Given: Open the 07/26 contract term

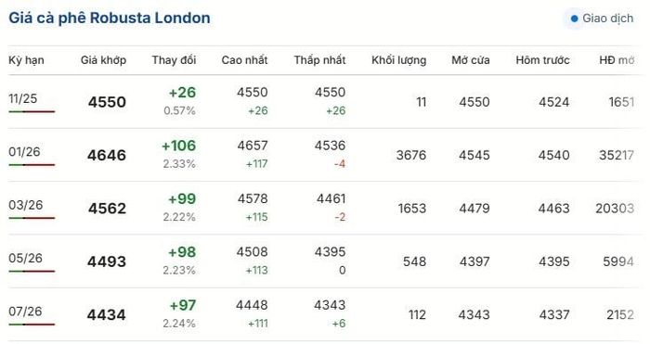Looking at the screenshot, I should point(25,312).
